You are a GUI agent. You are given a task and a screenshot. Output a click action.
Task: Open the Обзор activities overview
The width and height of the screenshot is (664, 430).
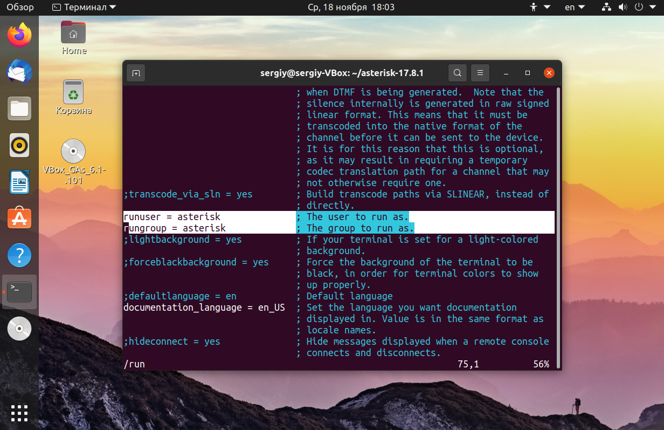click(x=20, y=7)
